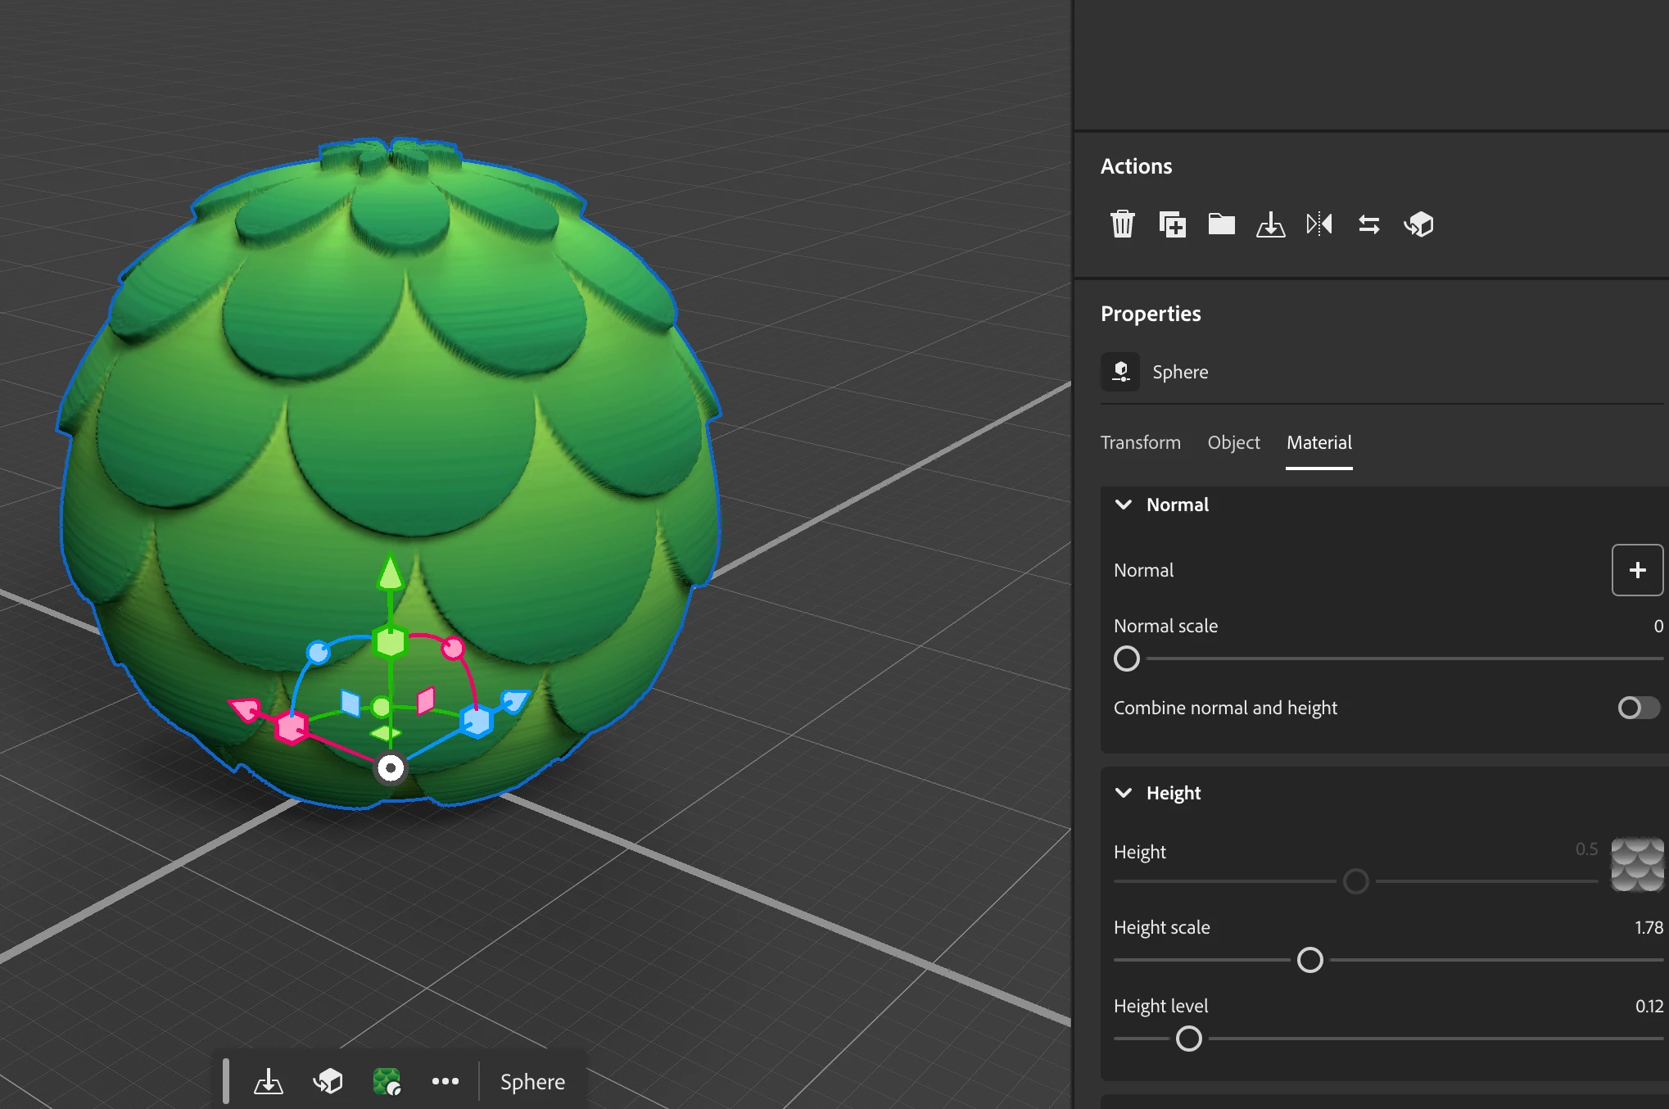Screen dimensions: 1669x1109
Task: Click the Duplicate icon in Actions
Action: 1172,224
